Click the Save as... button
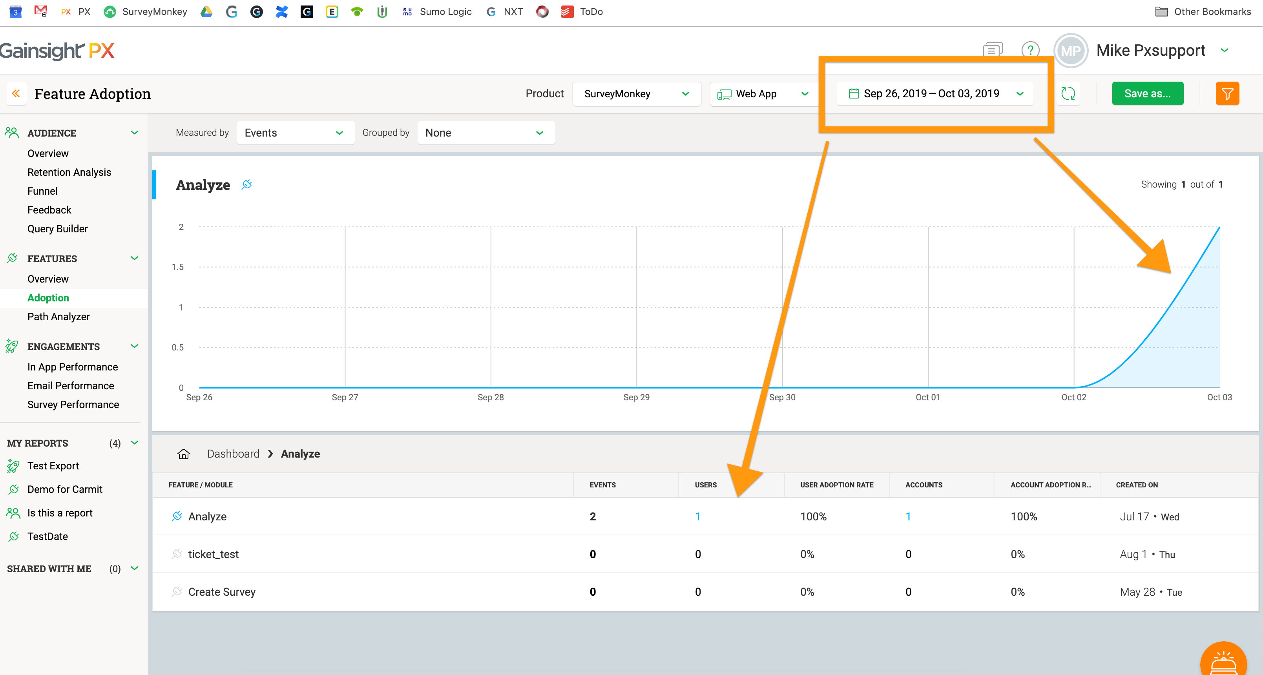 point(1147,94)
